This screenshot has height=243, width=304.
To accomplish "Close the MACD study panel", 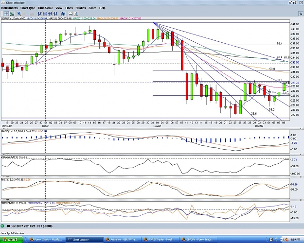I will 301,129.
